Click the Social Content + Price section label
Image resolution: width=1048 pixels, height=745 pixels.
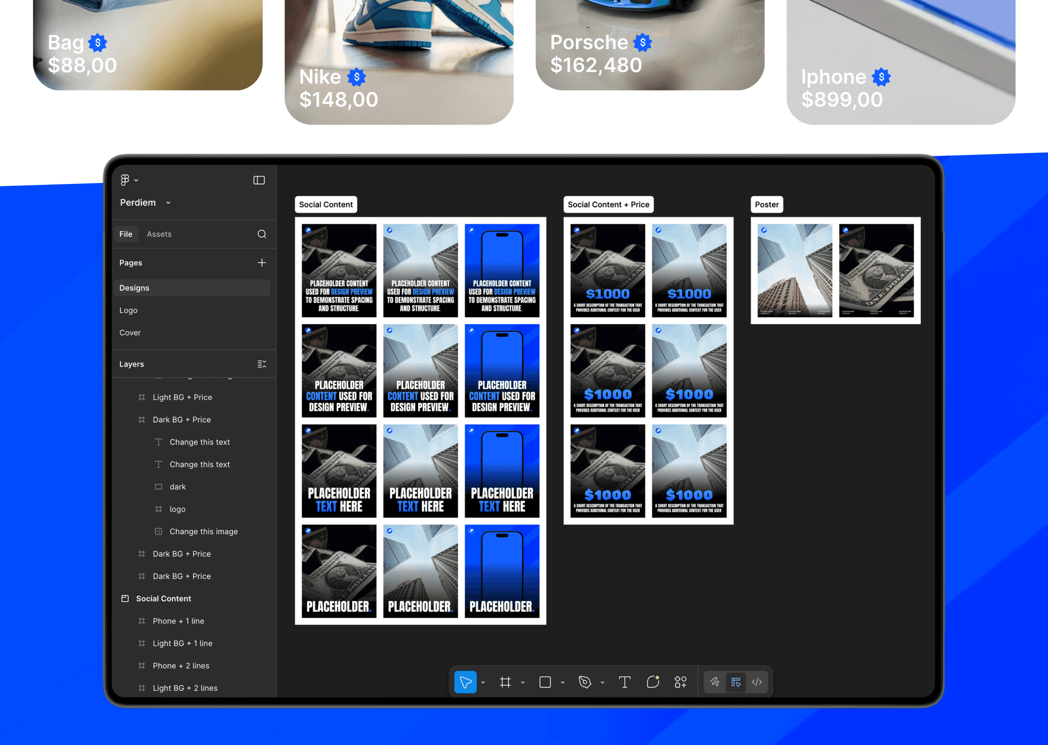pos(608,204)
